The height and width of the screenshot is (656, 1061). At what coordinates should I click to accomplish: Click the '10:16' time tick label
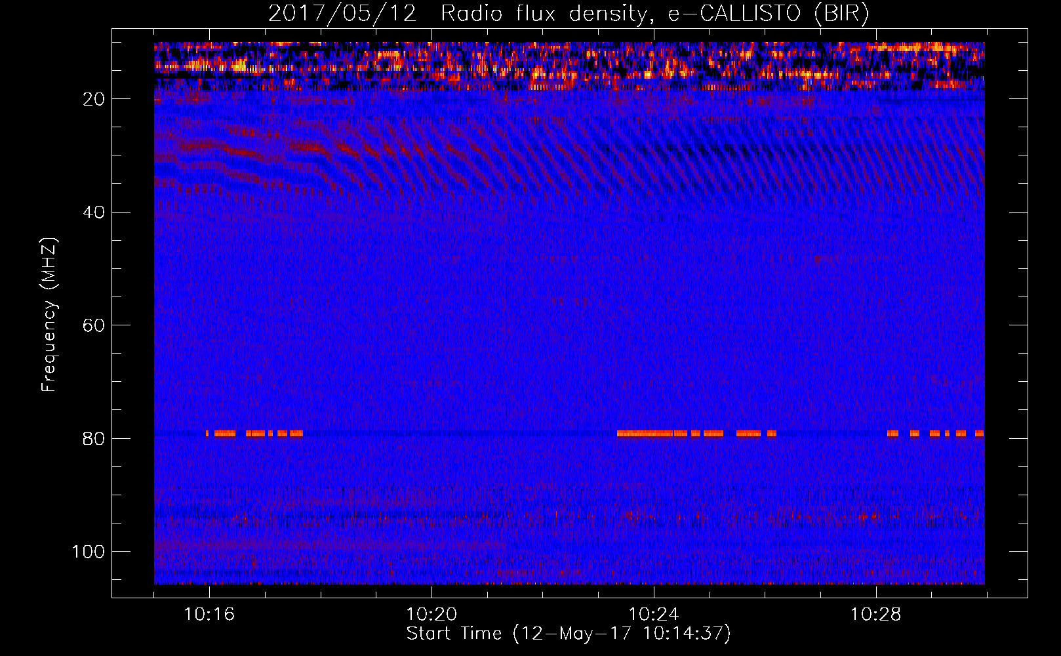[x=209, y=614]
